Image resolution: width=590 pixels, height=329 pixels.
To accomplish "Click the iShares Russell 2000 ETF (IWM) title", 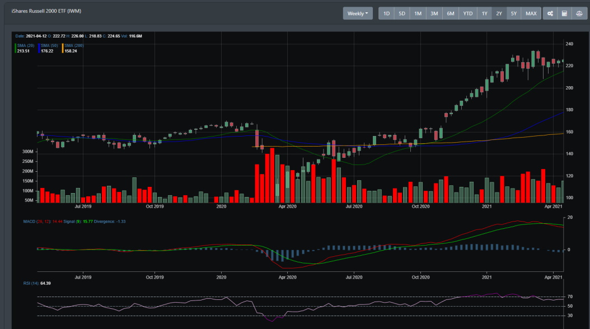I will click(x=46, y=11).
